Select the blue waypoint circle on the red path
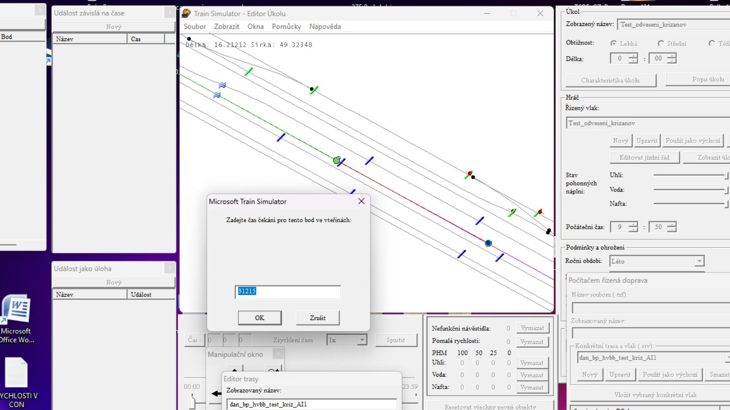This screenshot has width=730, height=410. (x=488, y=243)
